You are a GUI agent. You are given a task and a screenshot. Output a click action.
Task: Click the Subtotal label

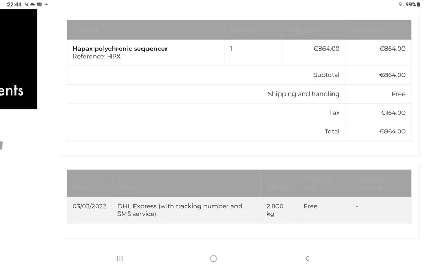pyautogui.click(x=326, y=75)
